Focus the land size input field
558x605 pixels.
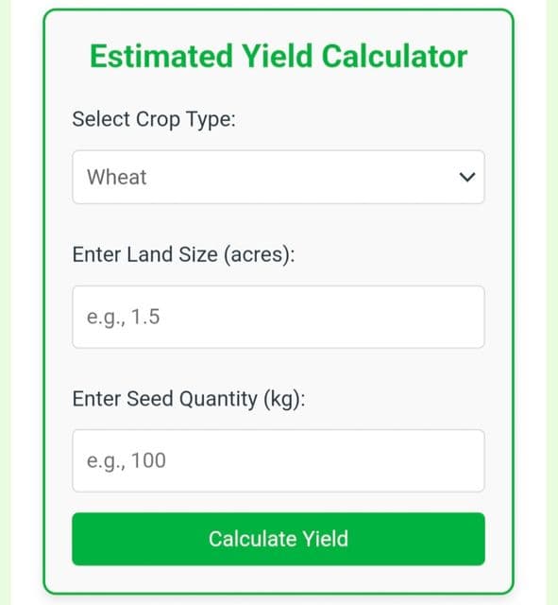tap(279, 318)
